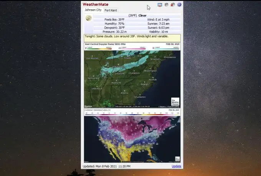Click the temperature color scale bar above US map
The height and width of the screenshot is (176, 261).
coord(132,114)
